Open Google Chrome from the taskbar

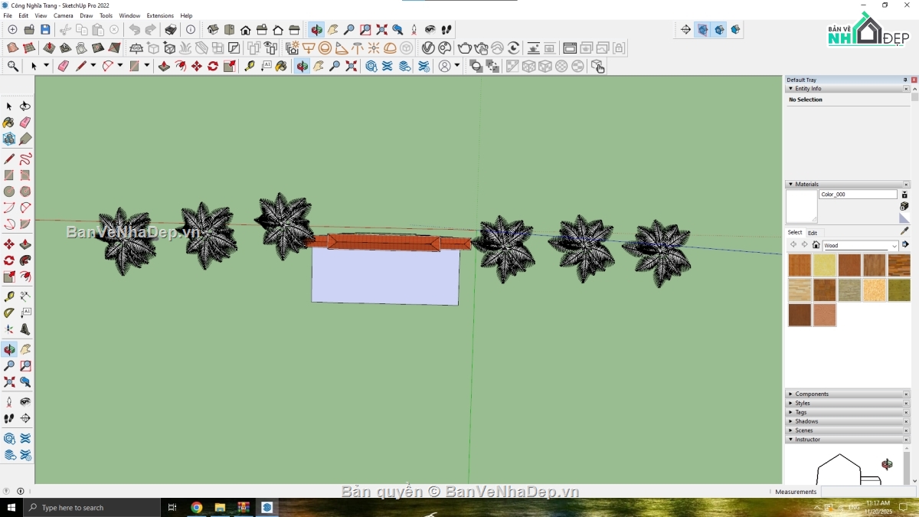(x=197, y=508)
